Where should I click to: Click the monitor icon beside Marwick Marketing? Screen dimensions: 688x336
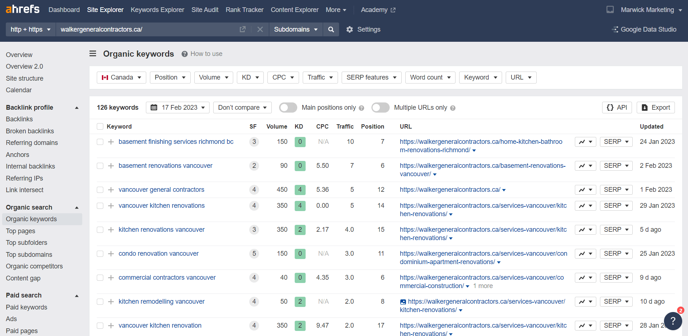pos(610,9)
